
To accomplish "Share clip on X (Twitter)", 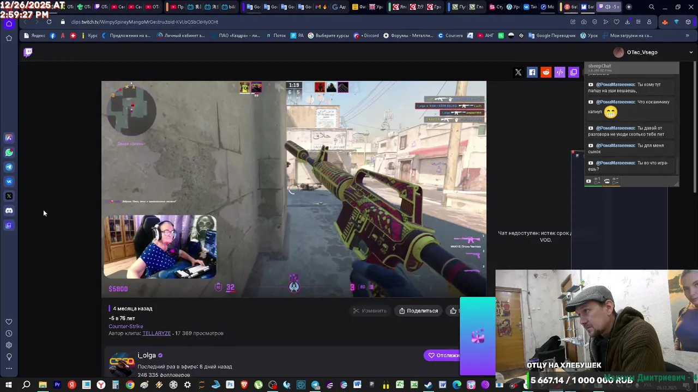I will point(518,72).
